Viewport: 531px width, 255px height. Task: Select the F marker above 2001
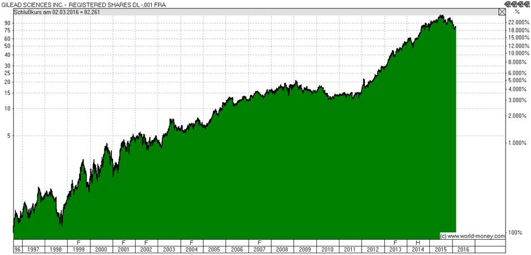pos(124,243)
